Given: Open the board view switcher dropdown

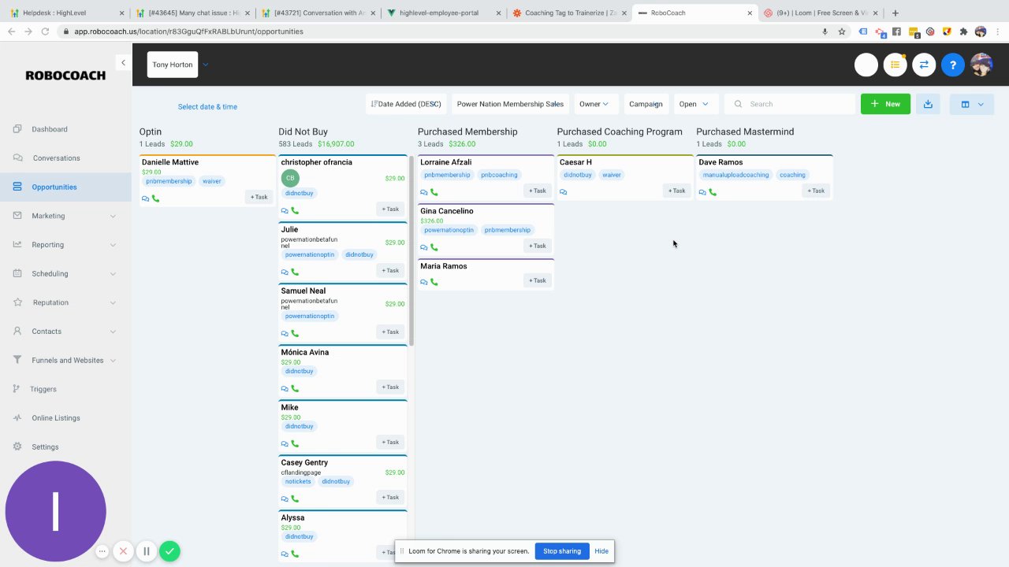Looking at the screenshot, I should click(x=972, y=104).
